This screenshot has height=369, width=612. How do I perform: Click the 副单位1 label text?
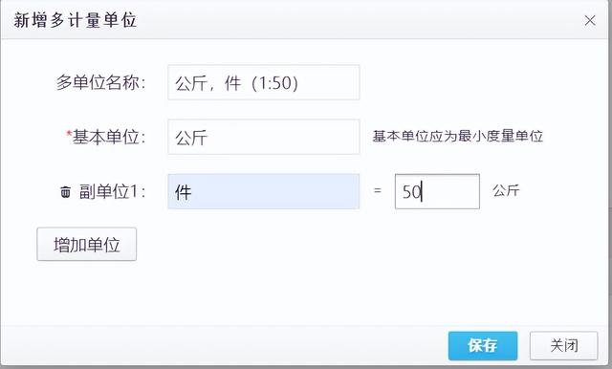pyautogui.click(x=113, y=191)
